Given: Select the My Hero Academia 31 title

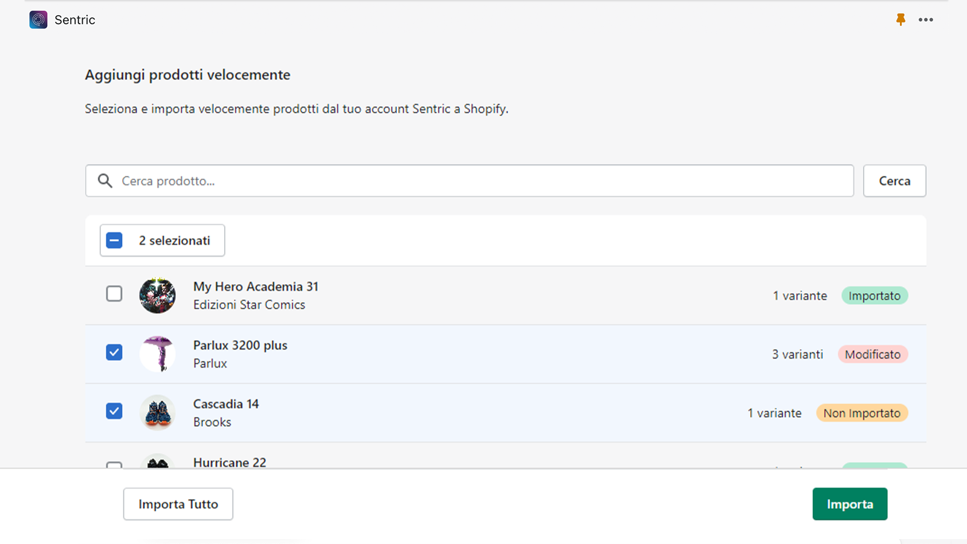Looking at the screenshot, I should click(x=256, y=287).
